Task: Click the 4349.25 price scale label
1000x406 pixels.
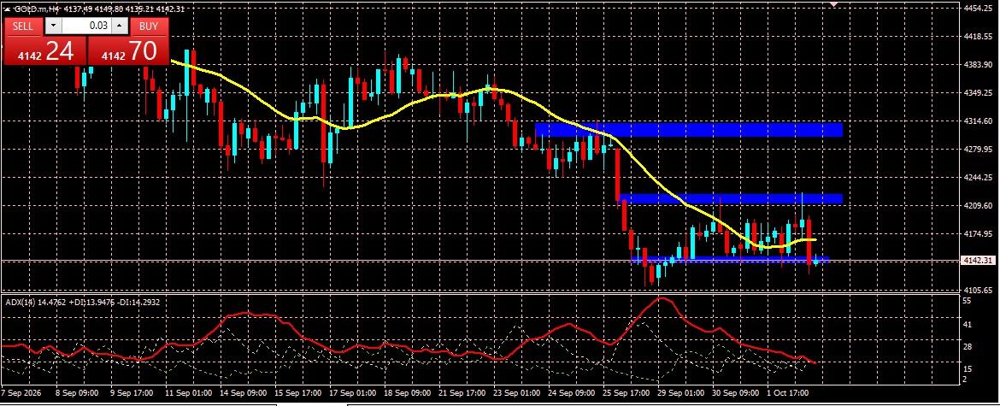Action: coord(978,93)
